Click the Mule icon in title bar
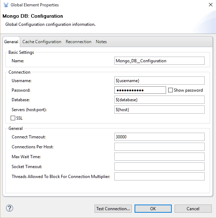Screen dimensions: 216x218 (6, 5)
